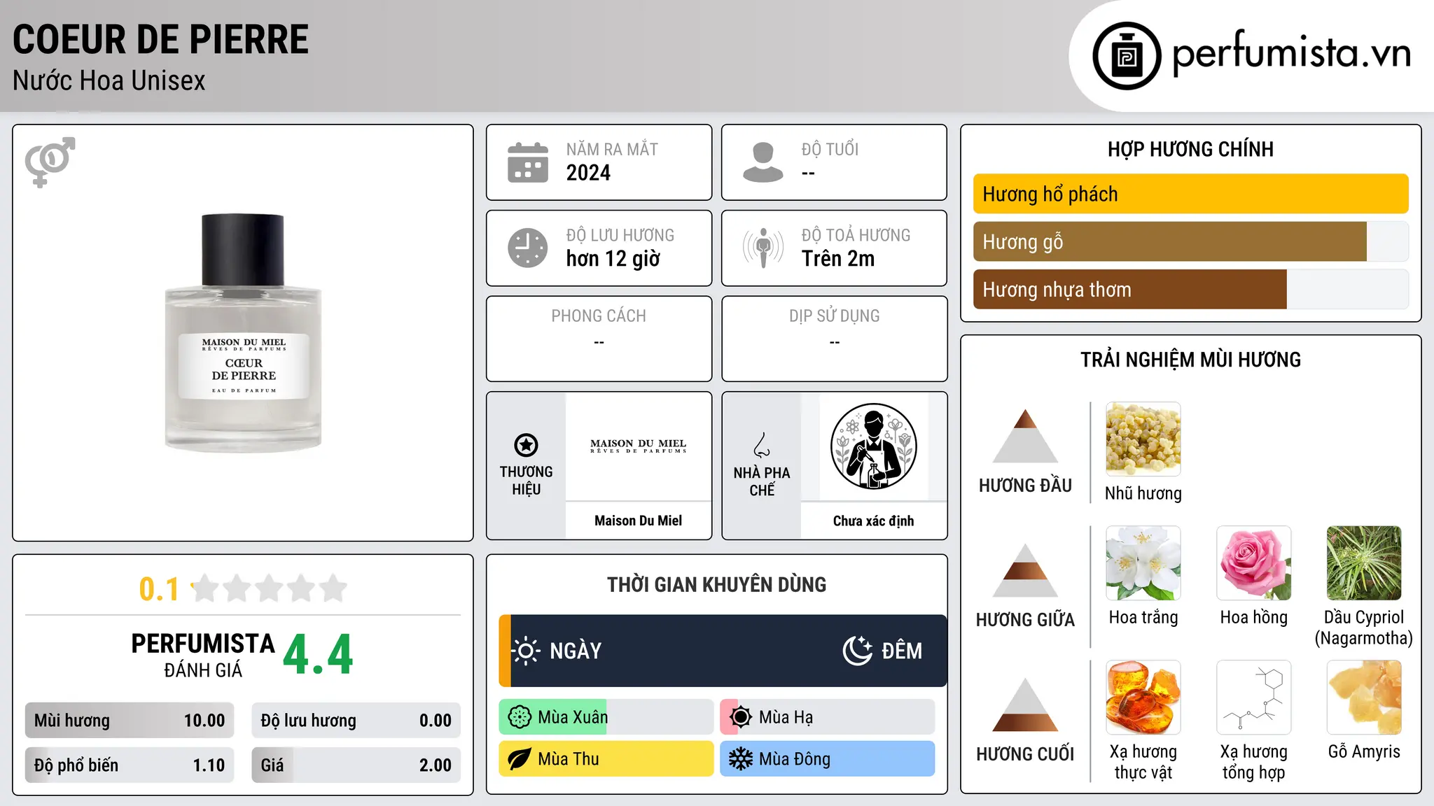Screen dimensions: 1434x806
Task: Click the Mùa Xuân season bar
Action: point(606,717)
